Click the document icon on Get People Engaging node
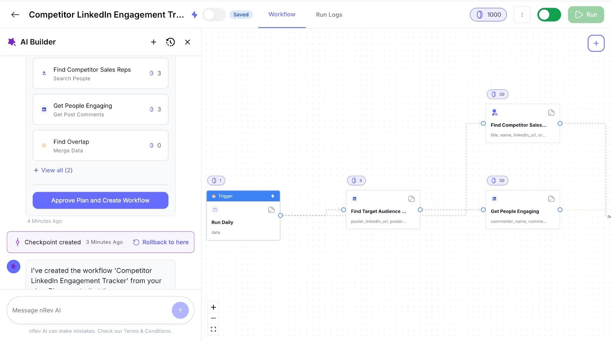This screenshot has height=345, width=611. point(551,199)
